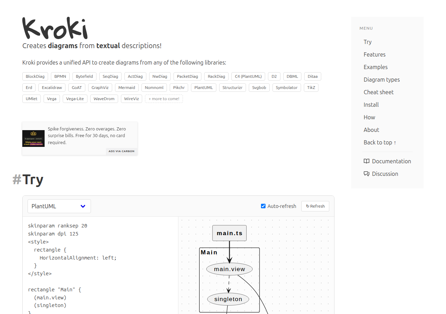Choose the WireViz tag
Image resolution: width=446 pixels, height=314 pixels.
(x=131, y=99)
